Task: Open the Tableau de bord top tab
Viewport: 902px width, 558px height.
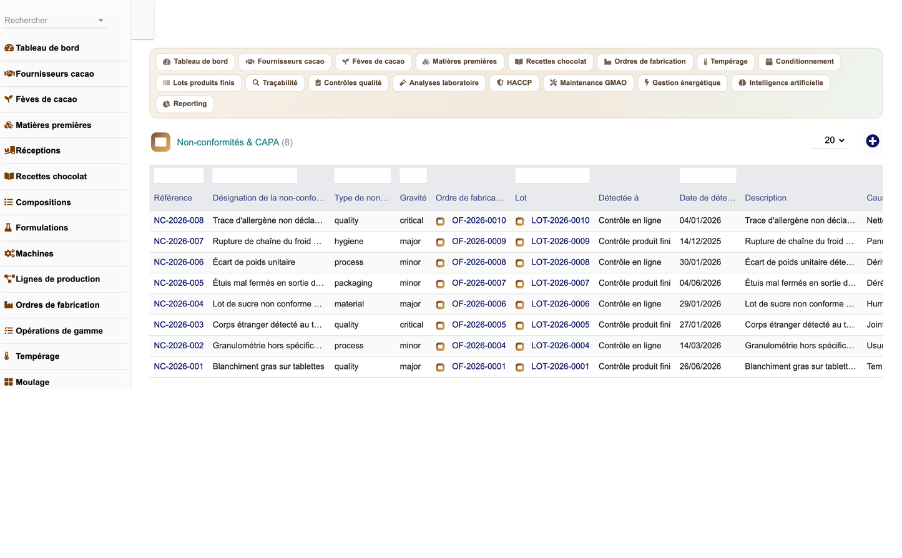Action: [195, 62]
